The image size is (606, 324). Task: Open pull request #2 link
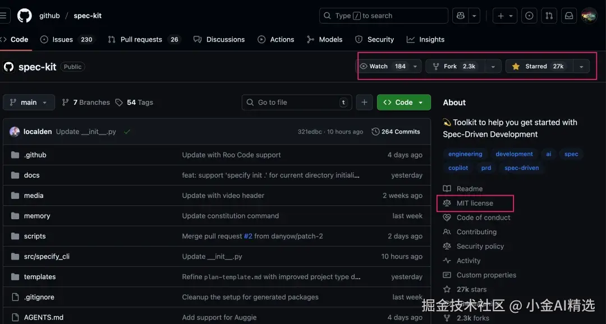coord(248,237)
